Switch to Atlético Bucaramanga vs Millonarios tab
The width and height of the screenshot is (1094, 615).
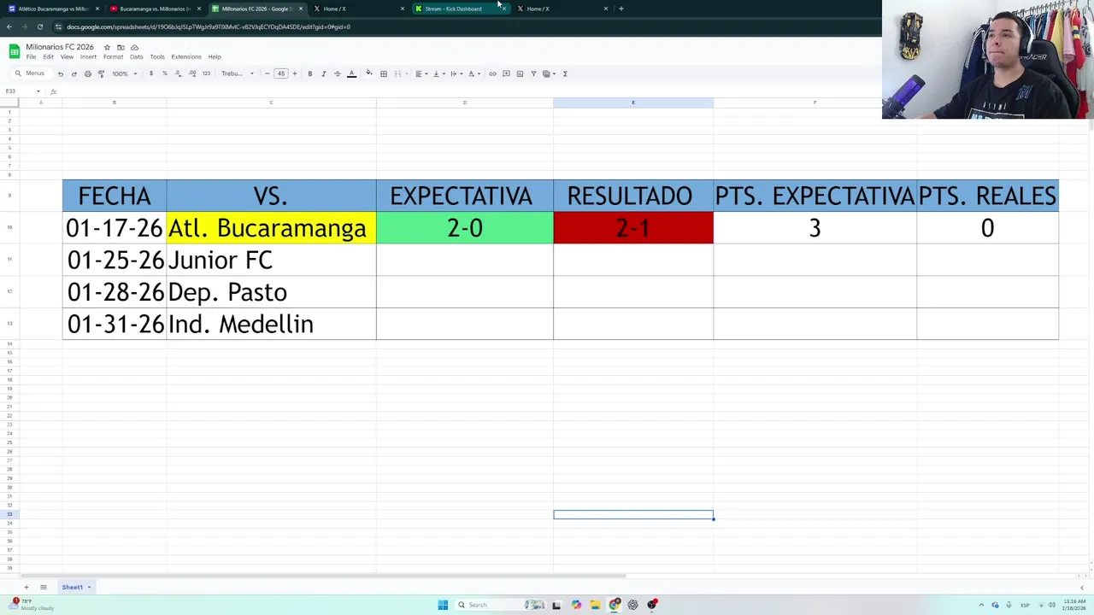(53, 9)
